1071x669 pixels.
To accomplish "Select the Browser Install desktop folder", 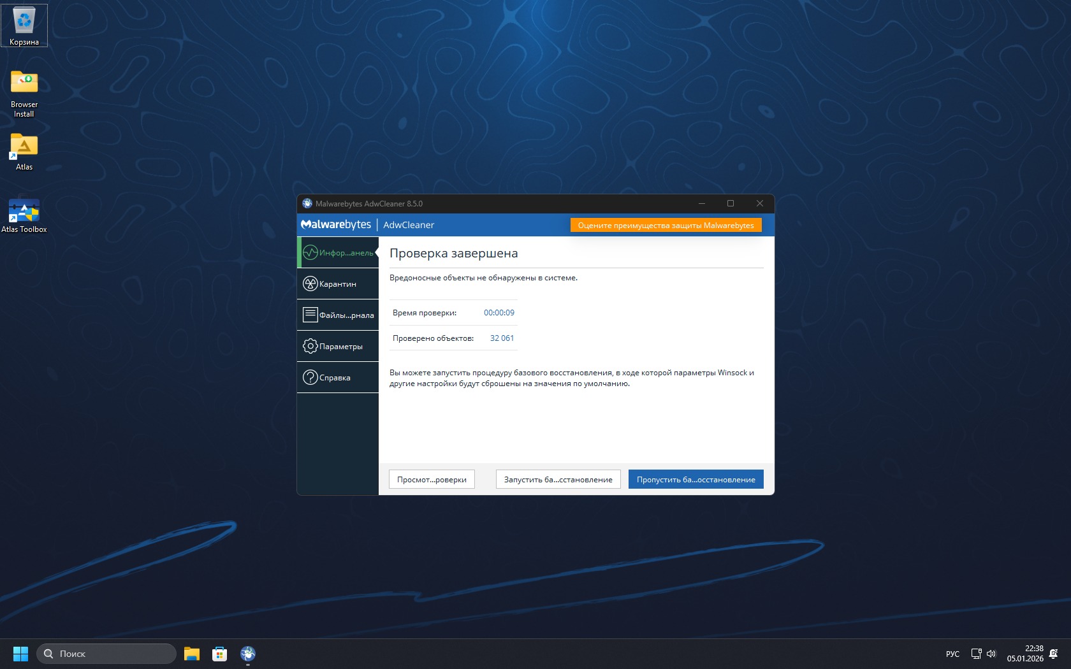I will tap(24, 93).
